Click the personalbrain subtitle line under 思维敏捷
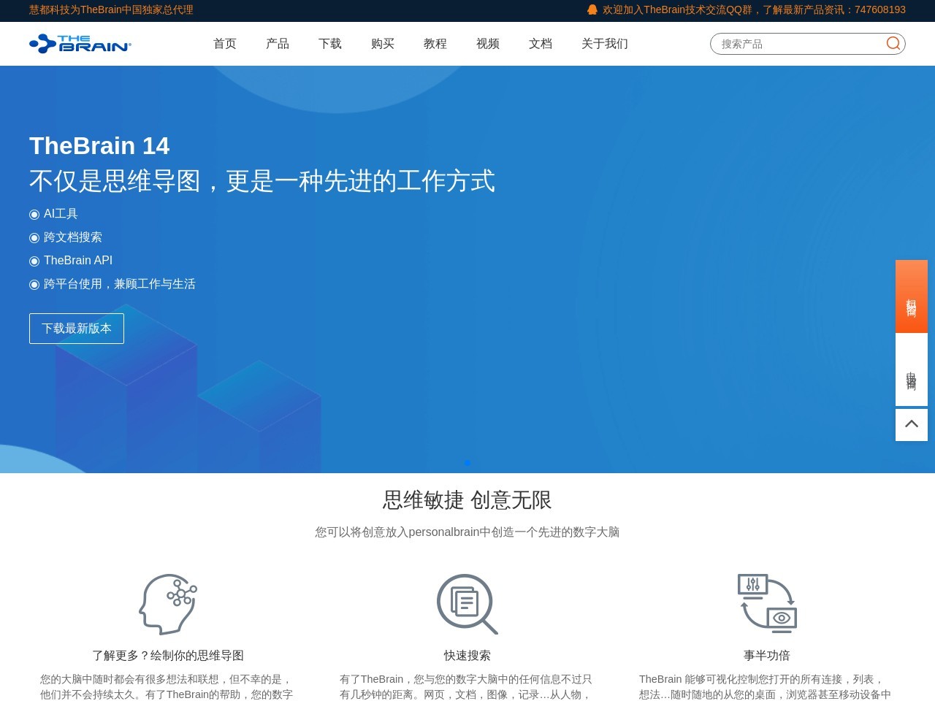Screen dimensions: 935x701 (x=467, y=532)
